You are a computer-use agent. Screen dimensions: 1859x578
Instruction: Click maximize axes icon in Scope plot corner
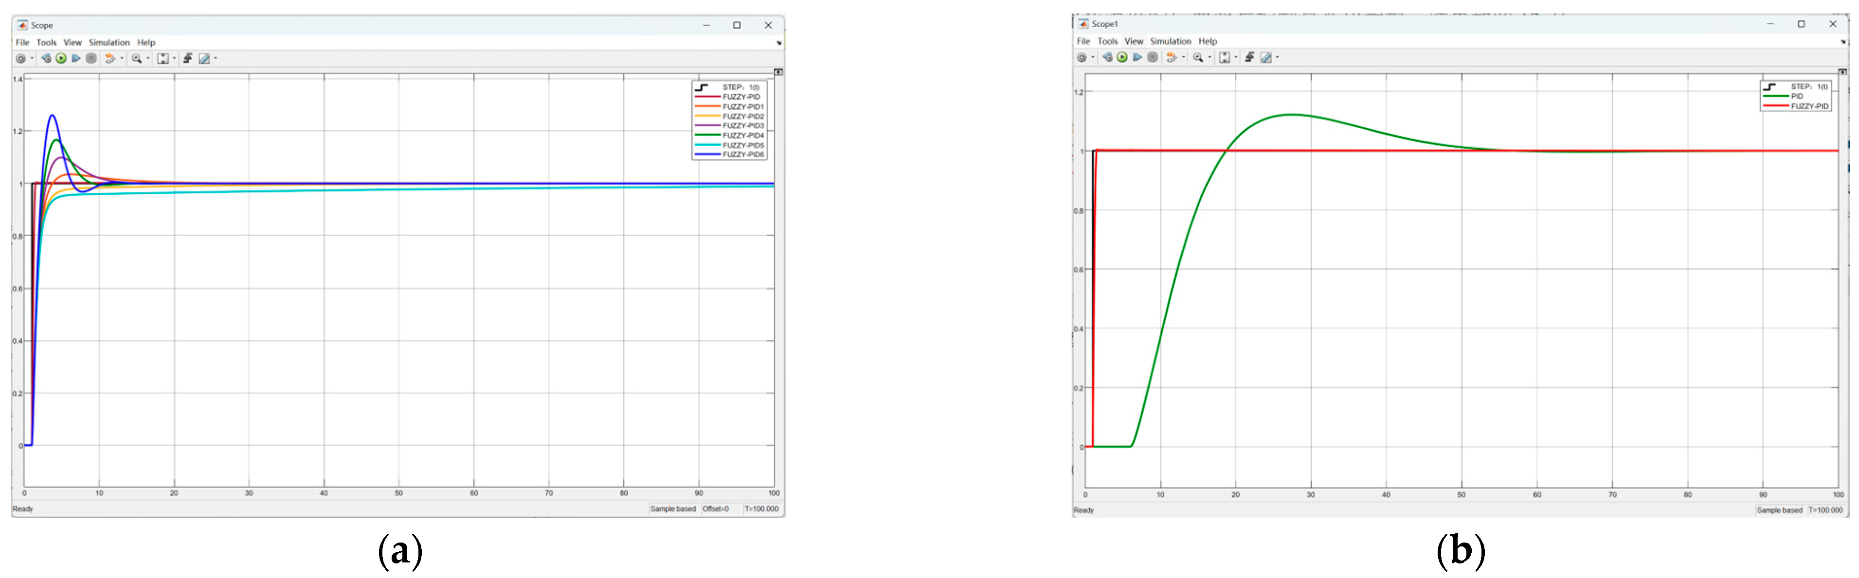(x=778, y=72)
